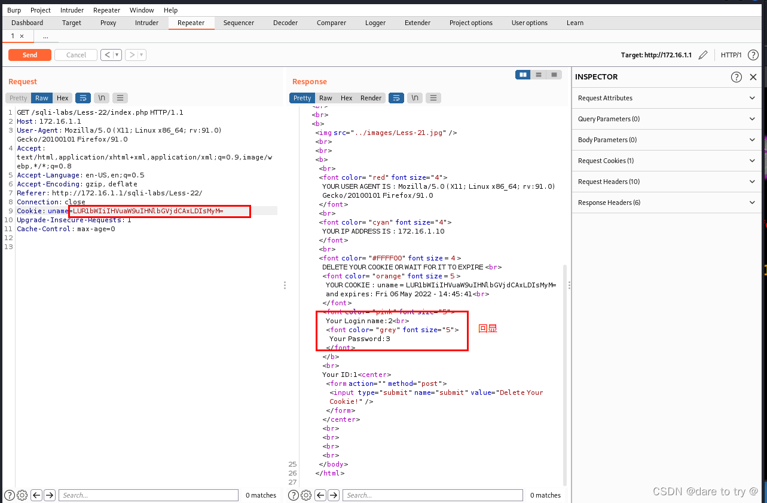Click the orange Send button
767x503 pixels.
click(x=30, y=55)
